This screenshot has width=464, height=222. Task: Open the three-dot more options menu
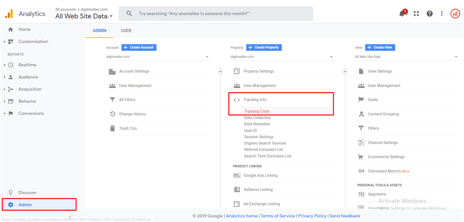tap(442, 14)
